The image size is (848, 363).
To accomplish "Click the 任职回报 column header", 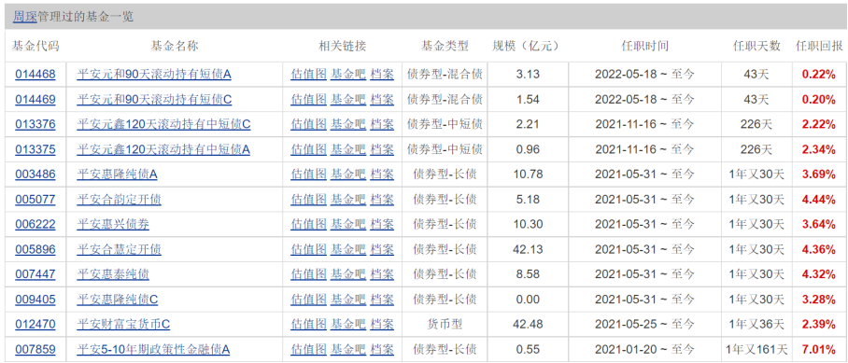I will [x=819, y=47].
